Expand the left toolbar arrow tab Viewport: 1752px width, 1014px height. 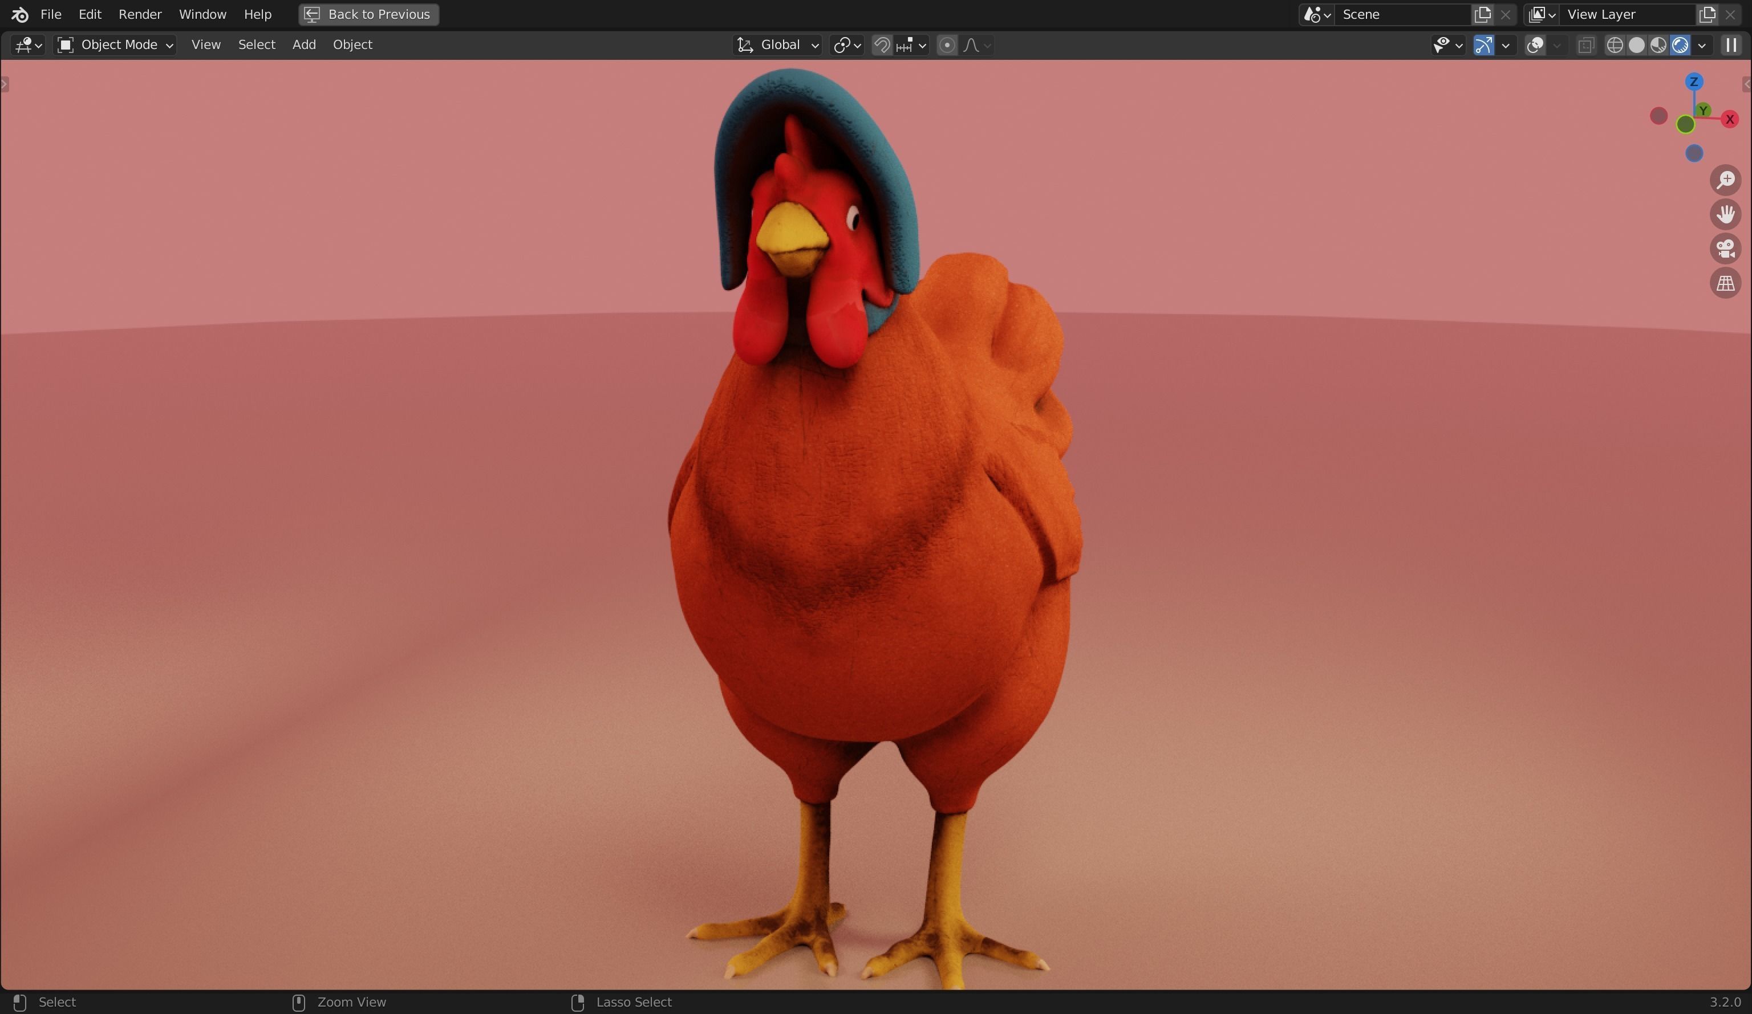pos(5,85)
